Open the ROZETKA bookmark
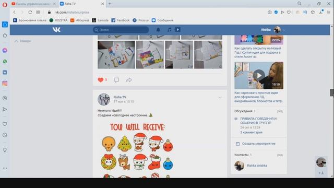 coord(58,20)
